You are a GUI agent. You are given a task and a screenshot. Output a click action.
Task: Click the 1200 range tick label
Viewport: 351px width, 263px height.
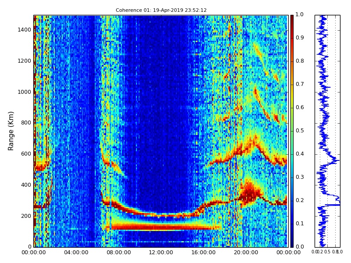pyautogui.click(x=25, y=61)
